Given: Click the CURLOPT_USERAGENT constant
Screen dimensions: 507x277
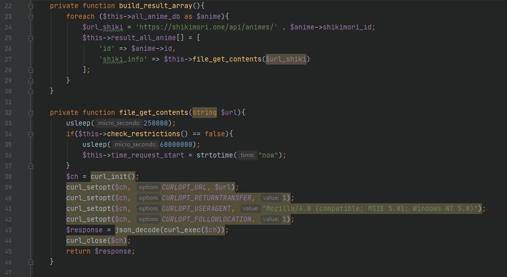Looking at the screenshot, I should click(x=196, y=208).
